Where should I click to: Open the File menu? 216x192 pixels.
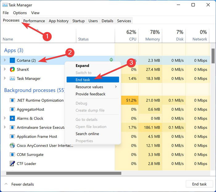(6, 13)
